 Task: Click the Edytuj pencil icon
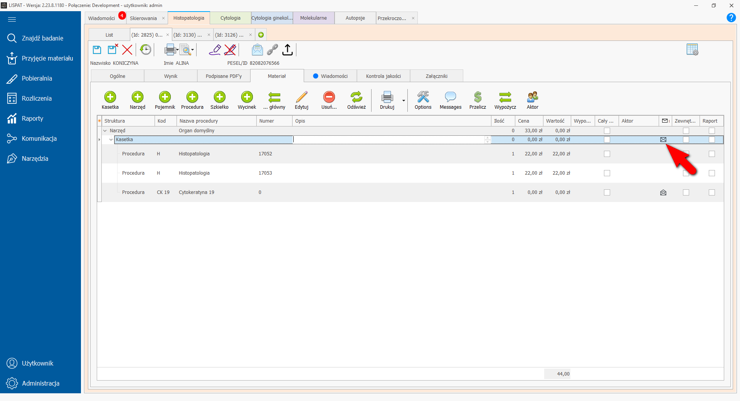click(x=301, y=97)
